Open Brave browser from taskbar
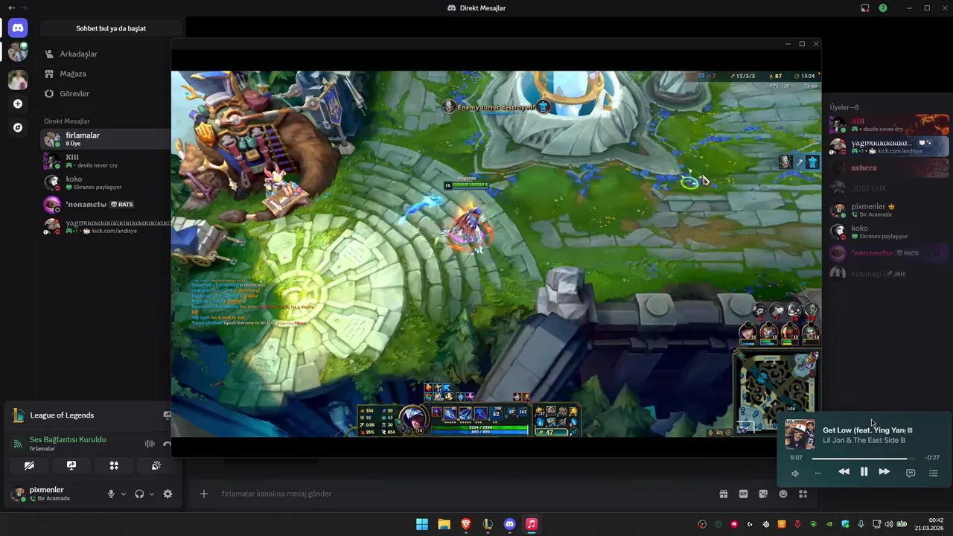The height and width of the screenshot is (536, 953). (x=466, y=524)
